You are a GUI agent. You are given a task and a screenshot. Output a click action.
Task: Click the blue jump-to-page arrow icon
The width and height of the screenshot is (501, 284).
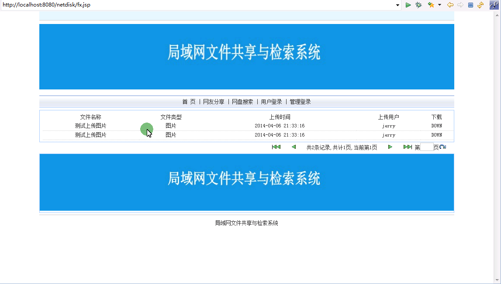coord(442,147)
